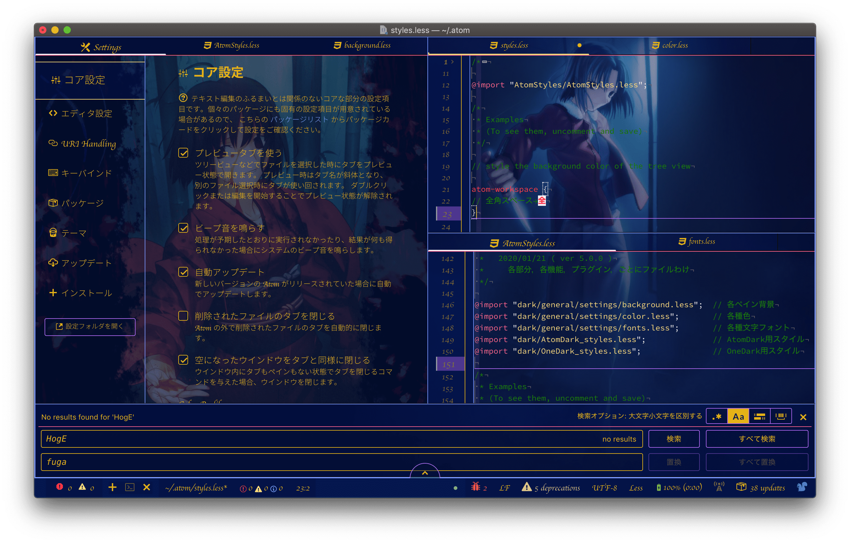Open エディタ設定 in the settings sidebar
The height and width of the screenshot is (543, 850).
pos(81,114)
